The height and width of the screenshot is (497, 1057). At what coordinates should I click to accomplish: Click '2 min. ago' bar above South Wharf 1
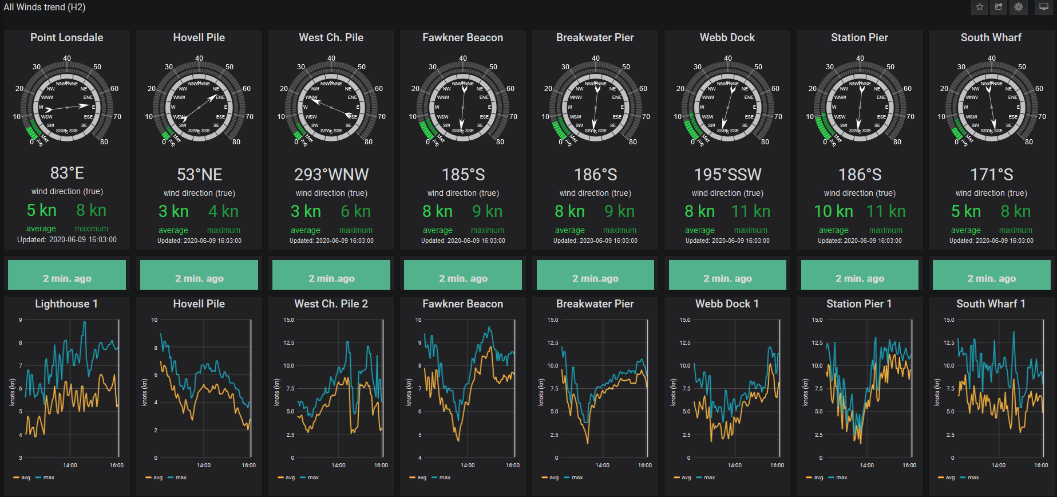(991, 275)
